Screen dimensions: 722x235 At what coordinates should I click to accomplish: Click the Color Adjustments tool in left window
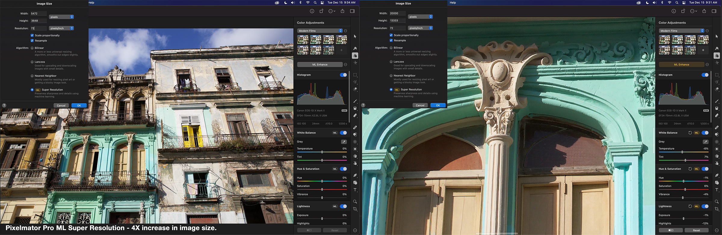click(x=355, y=56)
